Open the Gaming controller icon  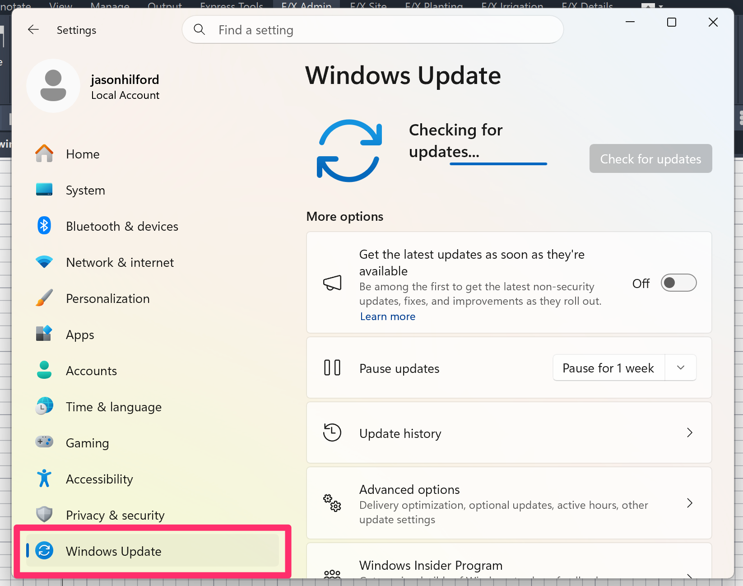44,442
